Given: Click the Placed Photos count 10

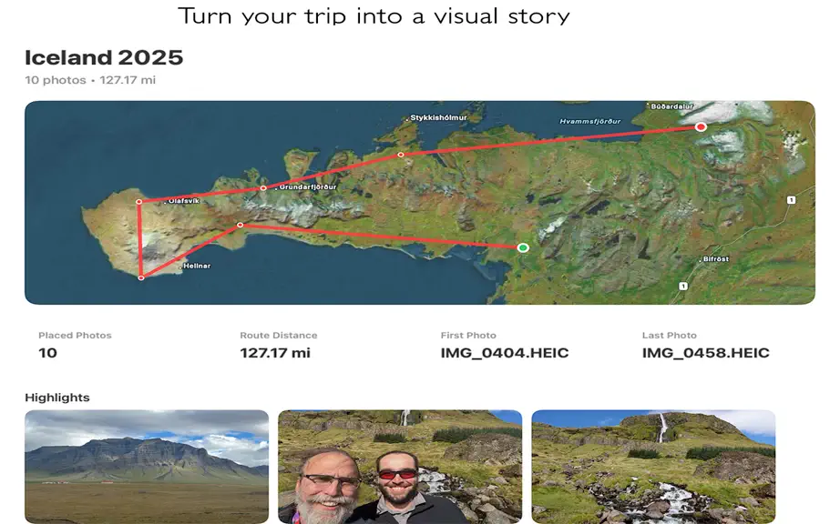Looking at the screenshot, I should pos(47,353).
